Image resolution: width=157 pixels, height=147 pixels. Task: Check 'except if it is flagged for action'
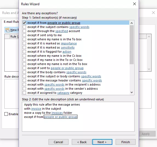click(x=24, y=52)
